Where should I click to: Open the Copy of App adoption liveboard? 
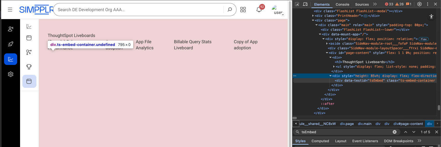pos(246,45)
